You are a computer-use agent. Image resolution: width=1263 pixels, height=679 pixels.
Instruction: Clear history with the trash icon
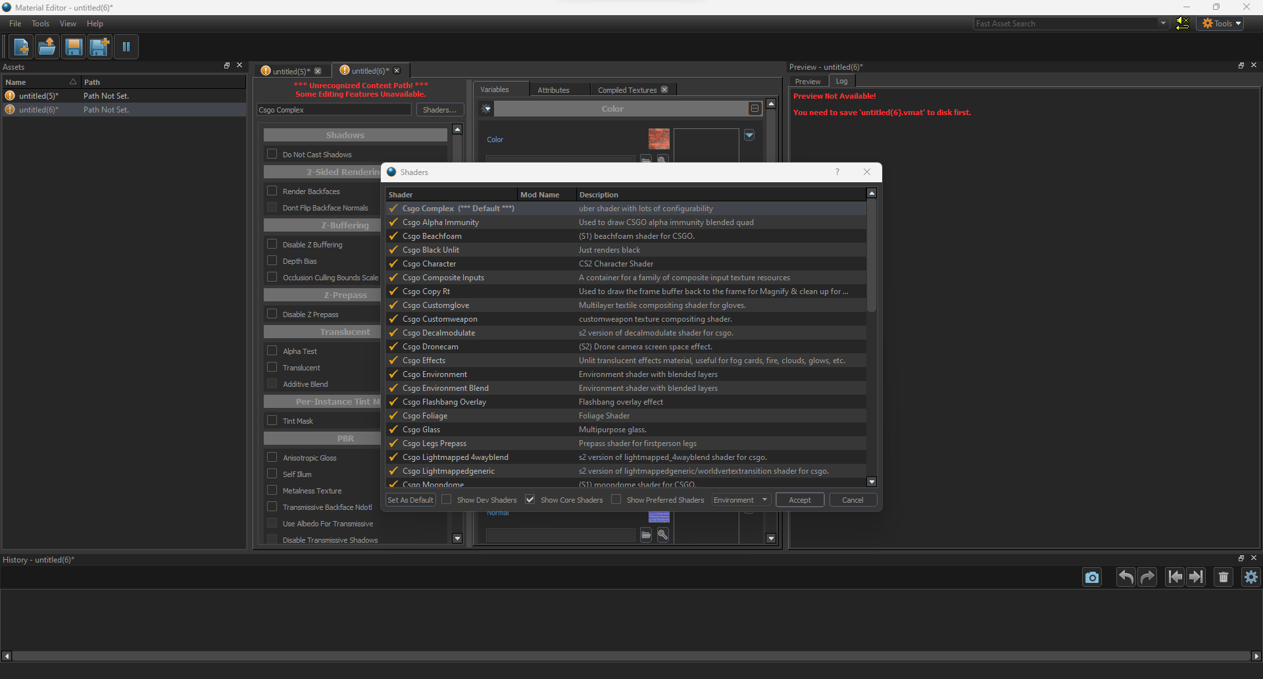pos(1224,578)
